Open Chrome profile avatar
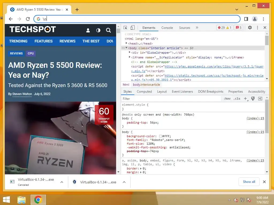 255,19
